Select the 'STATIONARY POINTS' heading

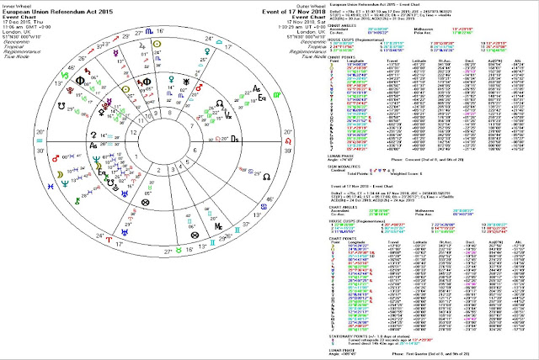pyautogui.click(x=347, y=336)
